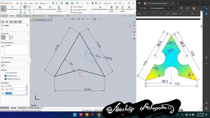Click the Fix relation icon
The width and height of the screenshot is (210, 118).
(3, 66)
